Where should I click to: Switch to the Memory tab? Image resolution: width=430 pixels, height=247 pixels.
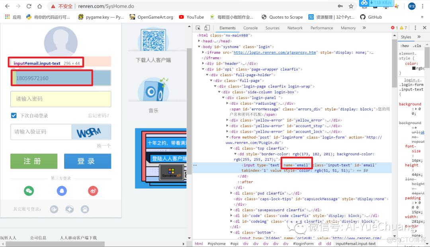tap(348, 28)
